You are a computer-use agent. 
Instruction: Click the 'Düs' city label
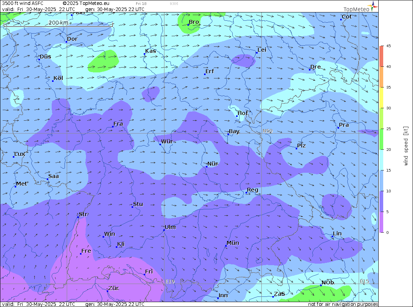coord(45,57)
